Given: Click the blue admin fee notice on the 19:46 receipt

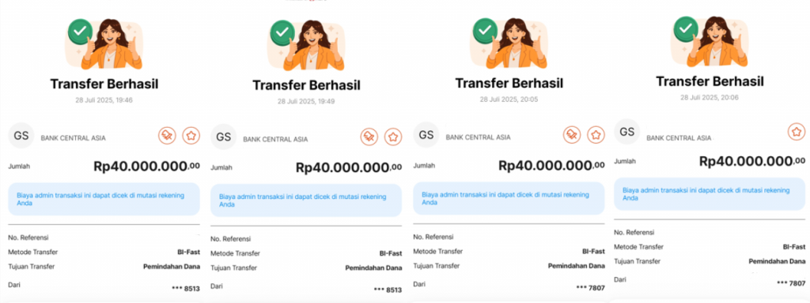Looking at the screenshot, I should coord(104,199).
